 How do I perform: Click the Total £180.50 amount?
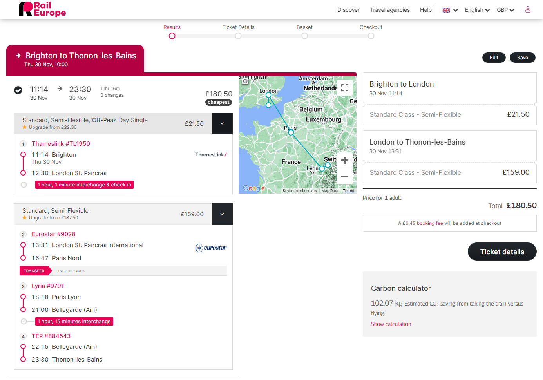point(521,205)
